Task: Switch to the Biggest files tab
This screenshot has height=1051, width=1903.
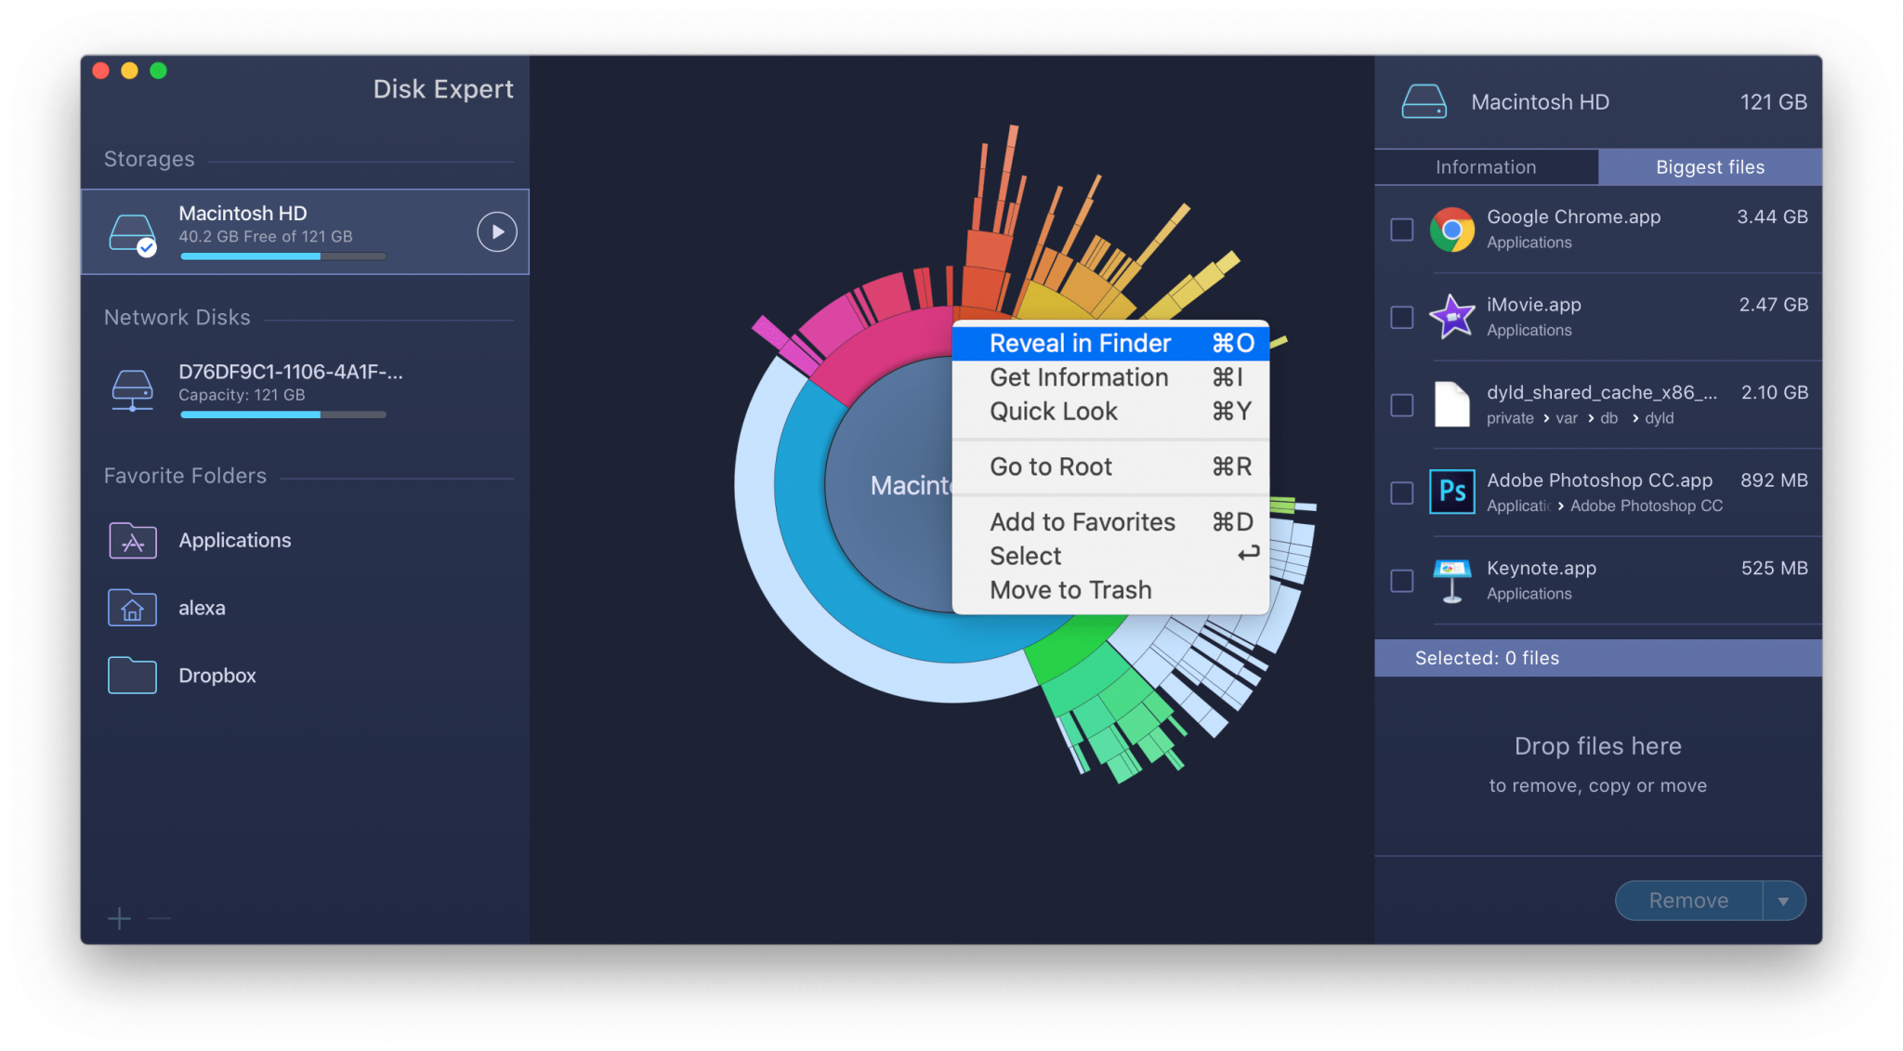Action: click(x=1710, y=167)
